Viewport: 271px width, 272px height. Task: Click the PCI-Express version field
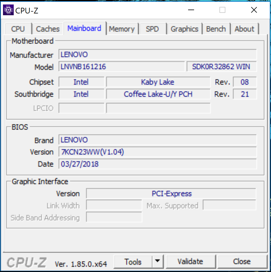click(171, 193)
